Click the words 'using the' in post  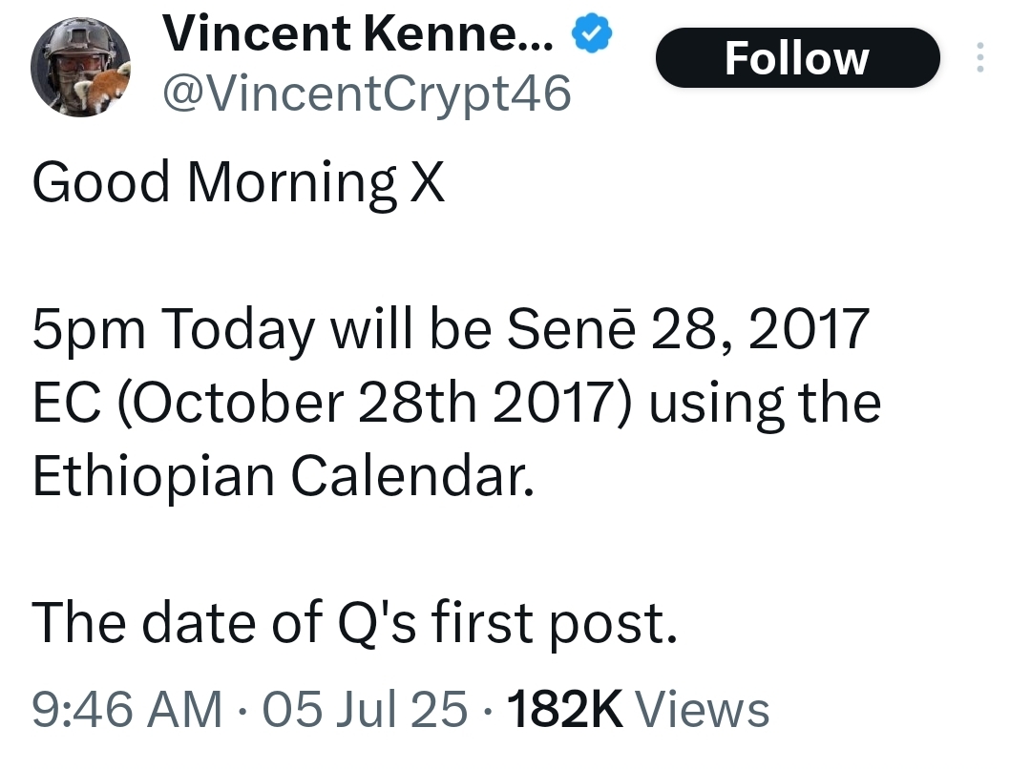[765, 403]
